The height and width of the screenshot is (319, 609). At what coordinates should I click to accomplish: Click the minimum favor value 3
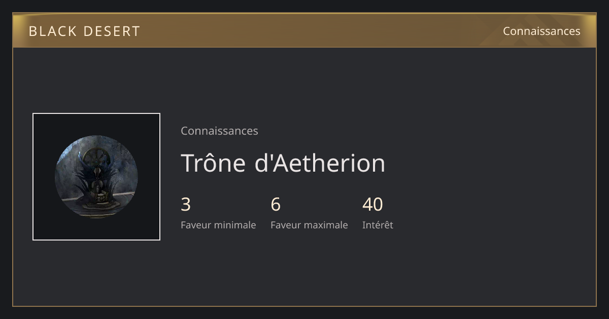coord(186,205)
